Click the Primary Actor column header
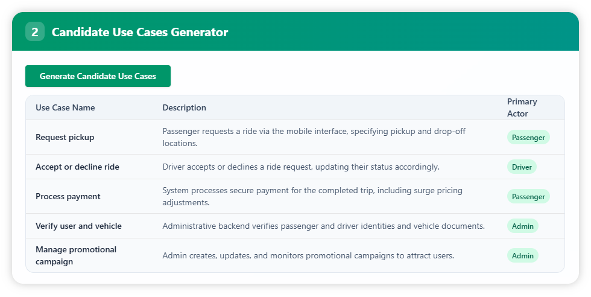 tap(522, 107)
